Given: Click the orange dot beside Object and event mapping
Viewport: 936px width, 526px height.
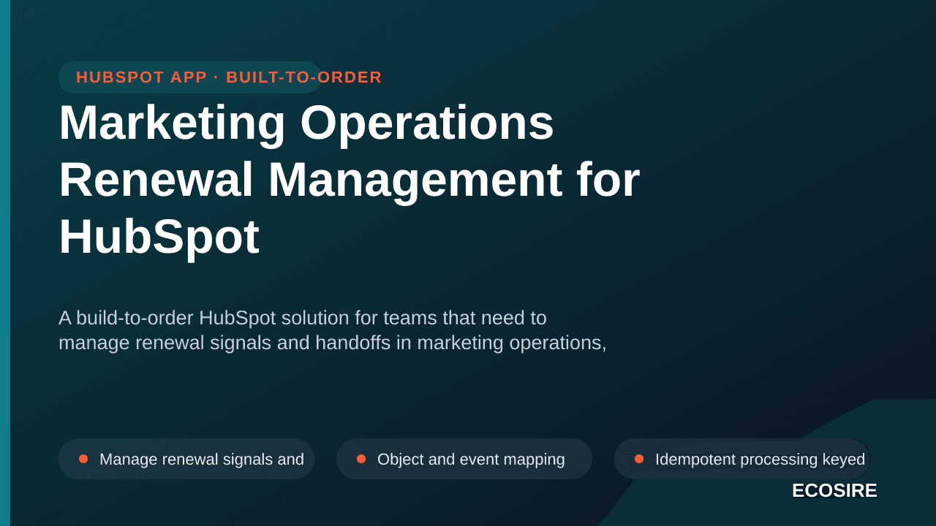Looking at the screenshot, I should (x=361, y=459).
